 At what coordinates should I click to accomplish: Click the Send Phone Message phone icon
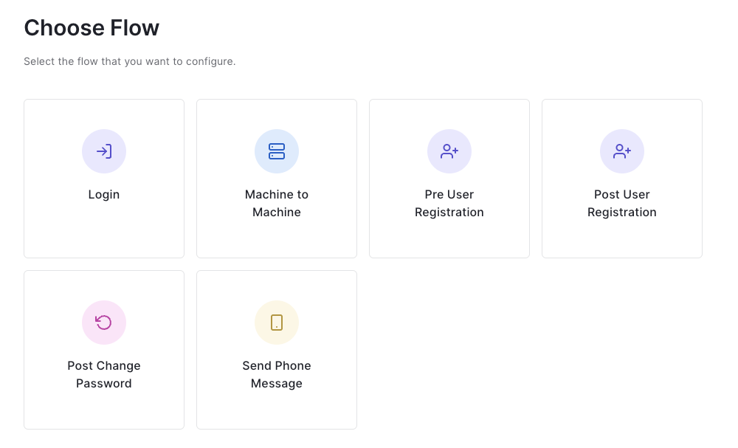coord(277,323)
